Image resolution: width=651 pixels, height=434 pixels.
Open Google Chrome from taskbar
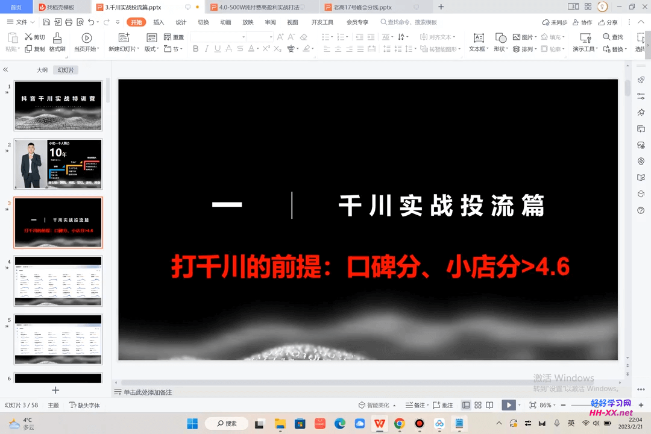[x=400, y=424]
